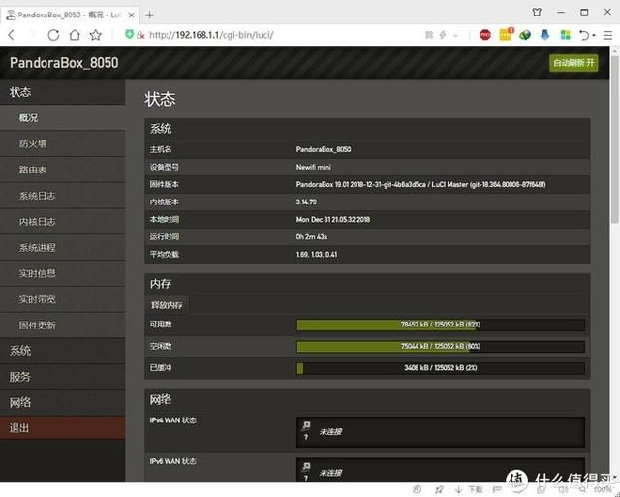Open 路由表 in the sidebar
This screenshot has width=620, height=497.
pos(62,170)
